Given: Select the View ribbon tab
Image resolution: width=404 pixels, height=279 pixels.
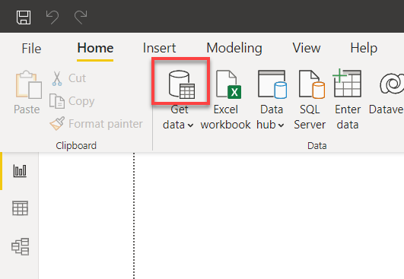Looking at the screenshot, I should coord(307,48).
